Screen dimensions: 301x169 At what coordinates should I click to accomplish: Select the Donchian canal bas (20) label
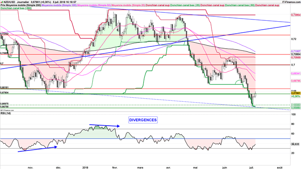coord(185,5)
